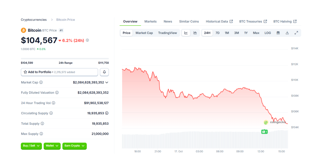Click Market Cap value $2,084,628,393,352
This screenshot has width=332, height=164.
[x=89, y=82]
